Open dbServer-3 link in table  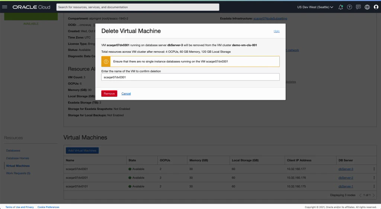point(346,169)
